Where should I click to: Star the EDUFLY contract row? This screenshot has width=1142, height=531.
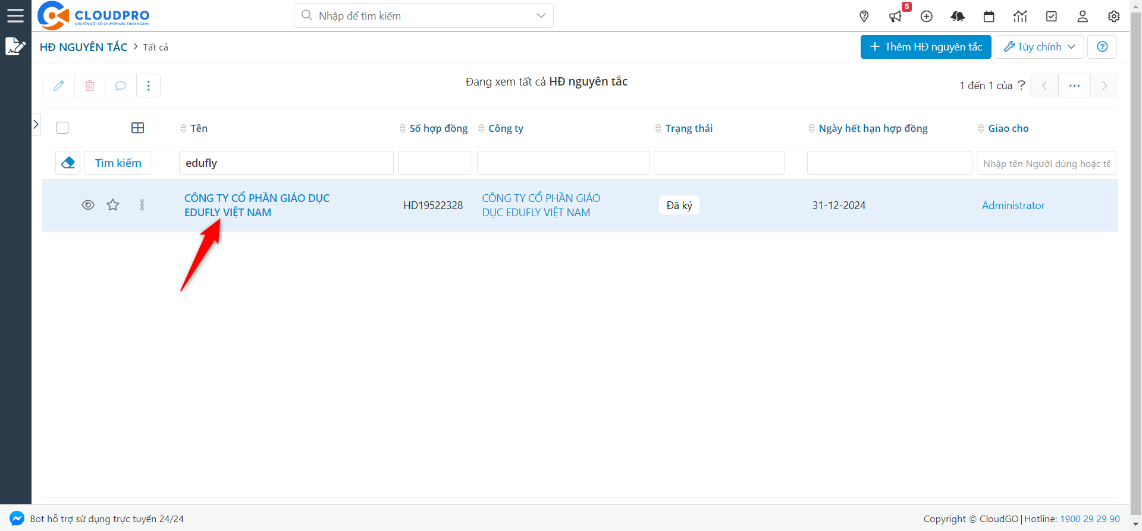113,205
